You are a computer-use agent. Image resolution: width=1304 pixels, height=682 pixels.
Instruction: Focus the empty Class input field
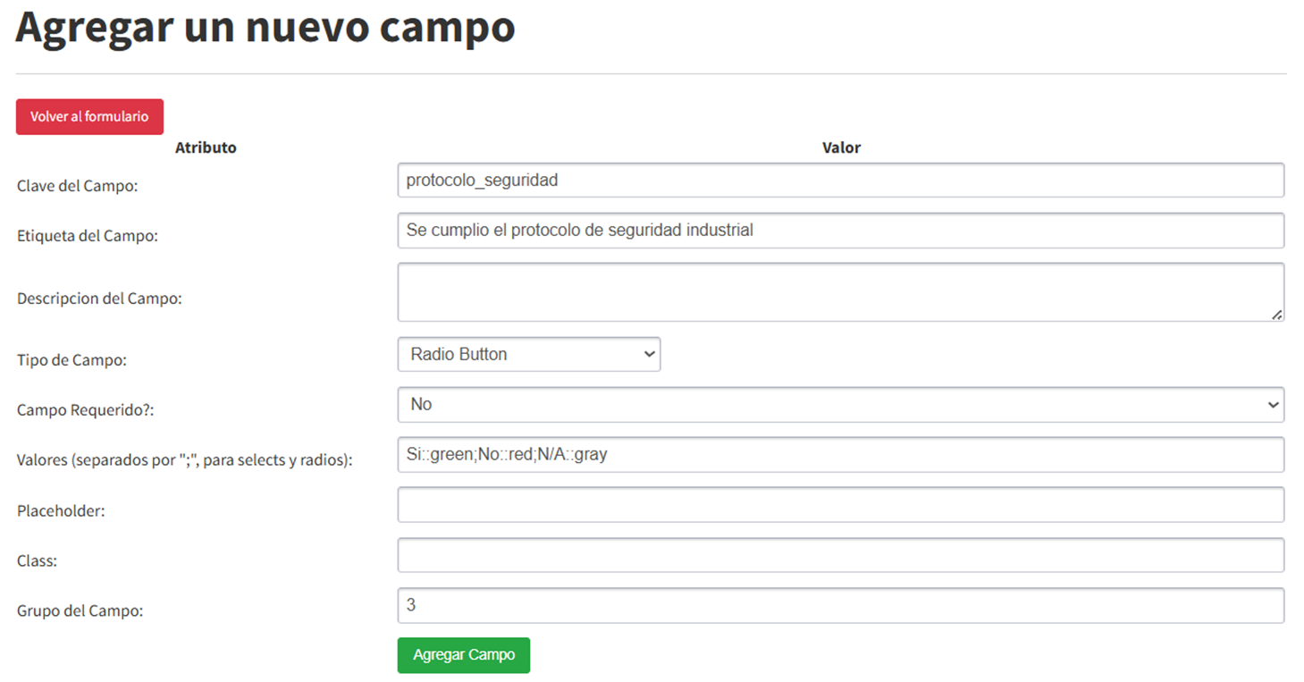tap(841, 555)
